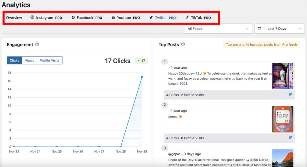Click the PRO badge next to Instagram
The image size is (307, 167).
point(58,18)
